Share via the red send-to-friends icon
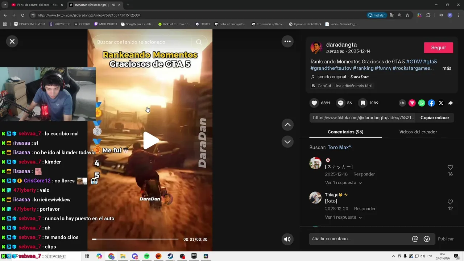This screenshot has width=464, height=261. click(412, 103)
